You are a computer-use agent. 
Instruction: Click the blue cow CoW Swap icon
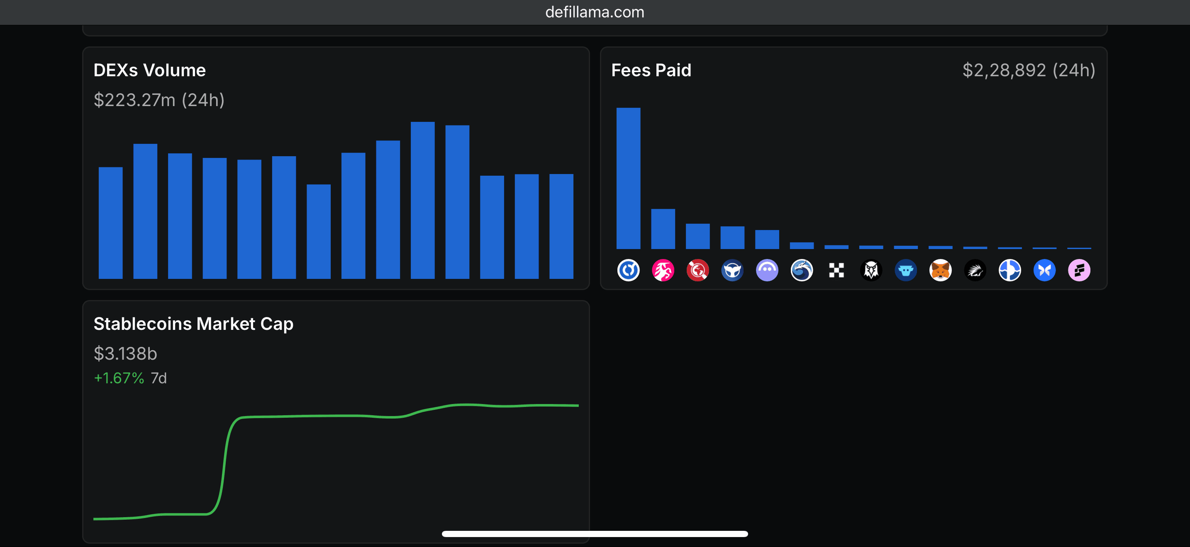click(x=905, y=270)
